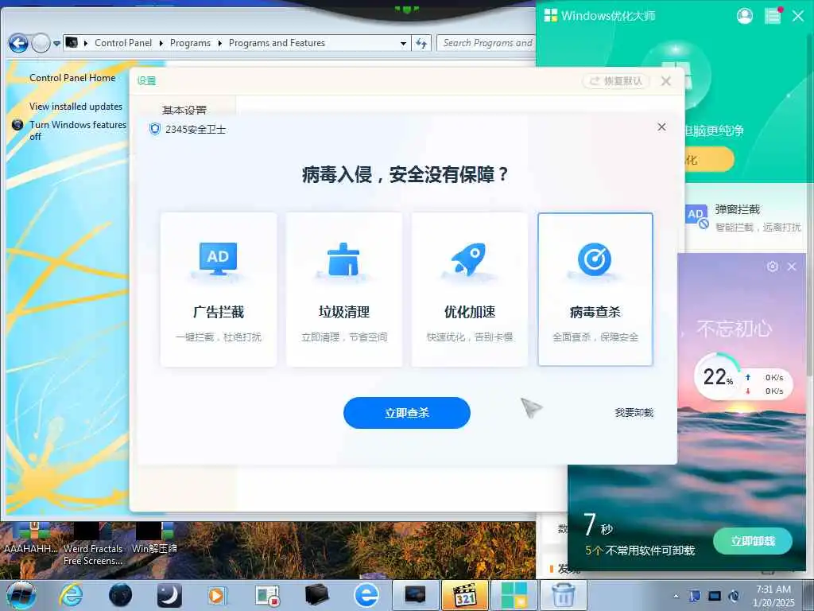This screenshot has width=814, height=611.
Task: Click the 设置 title of the settings window
Action: (x=146, y=81)
